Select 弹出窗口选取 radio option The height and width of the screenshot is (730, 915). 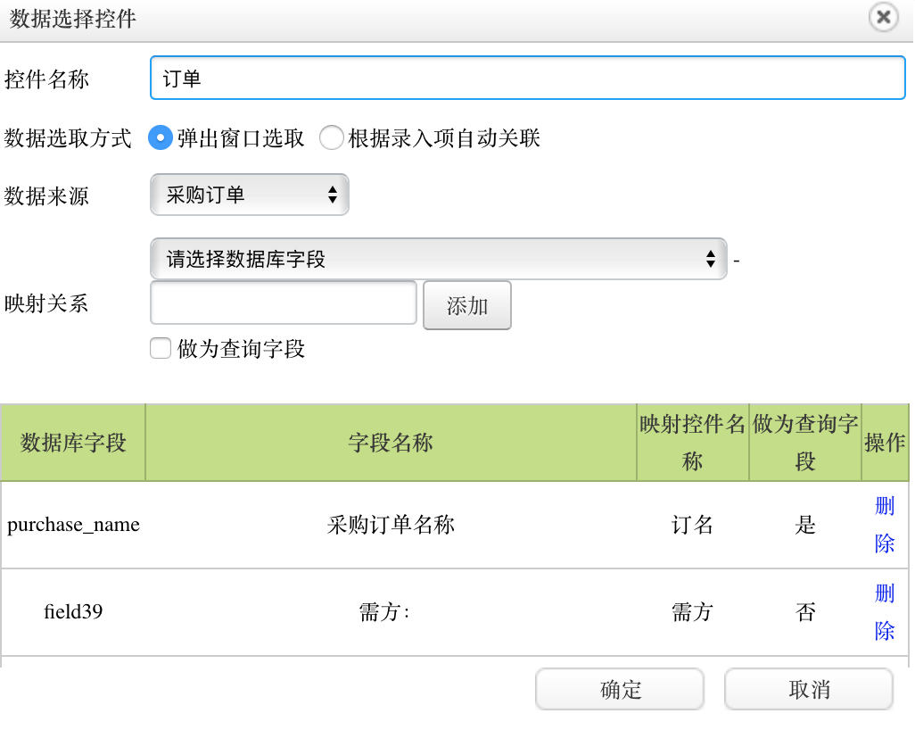click(160, 138)
